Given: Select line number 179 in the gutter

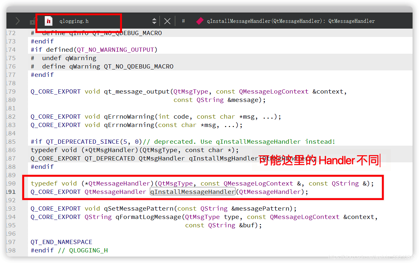Looking at the screenshot, I should point(11,92).
